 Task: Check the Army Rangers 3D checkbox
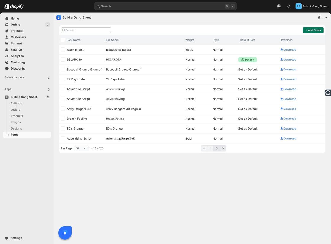click(x=63, y=109)
